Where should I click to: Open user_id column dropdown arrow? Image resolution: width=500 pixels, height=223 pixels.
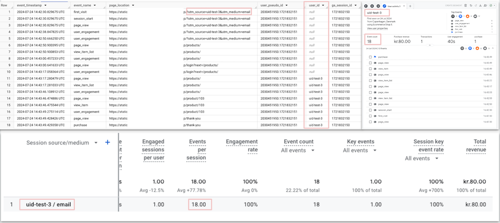[x=323, y=5]
